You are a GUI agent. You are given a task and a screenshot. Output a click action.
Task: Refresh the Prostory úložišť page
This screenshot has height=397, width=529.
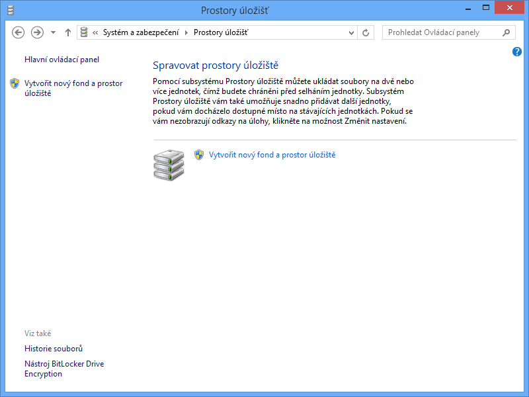[366, 32]
